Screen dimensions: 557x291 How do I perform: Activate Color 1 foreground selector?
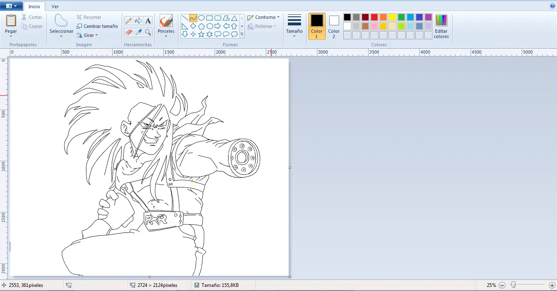317,26
